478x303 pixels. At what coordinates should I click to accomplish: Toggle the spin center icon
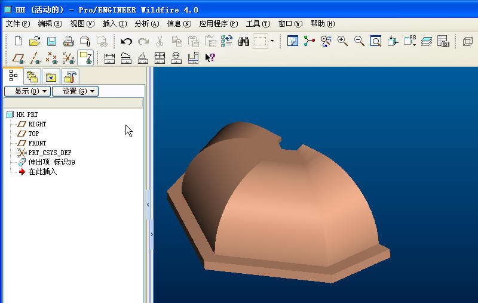coord(309,41)
